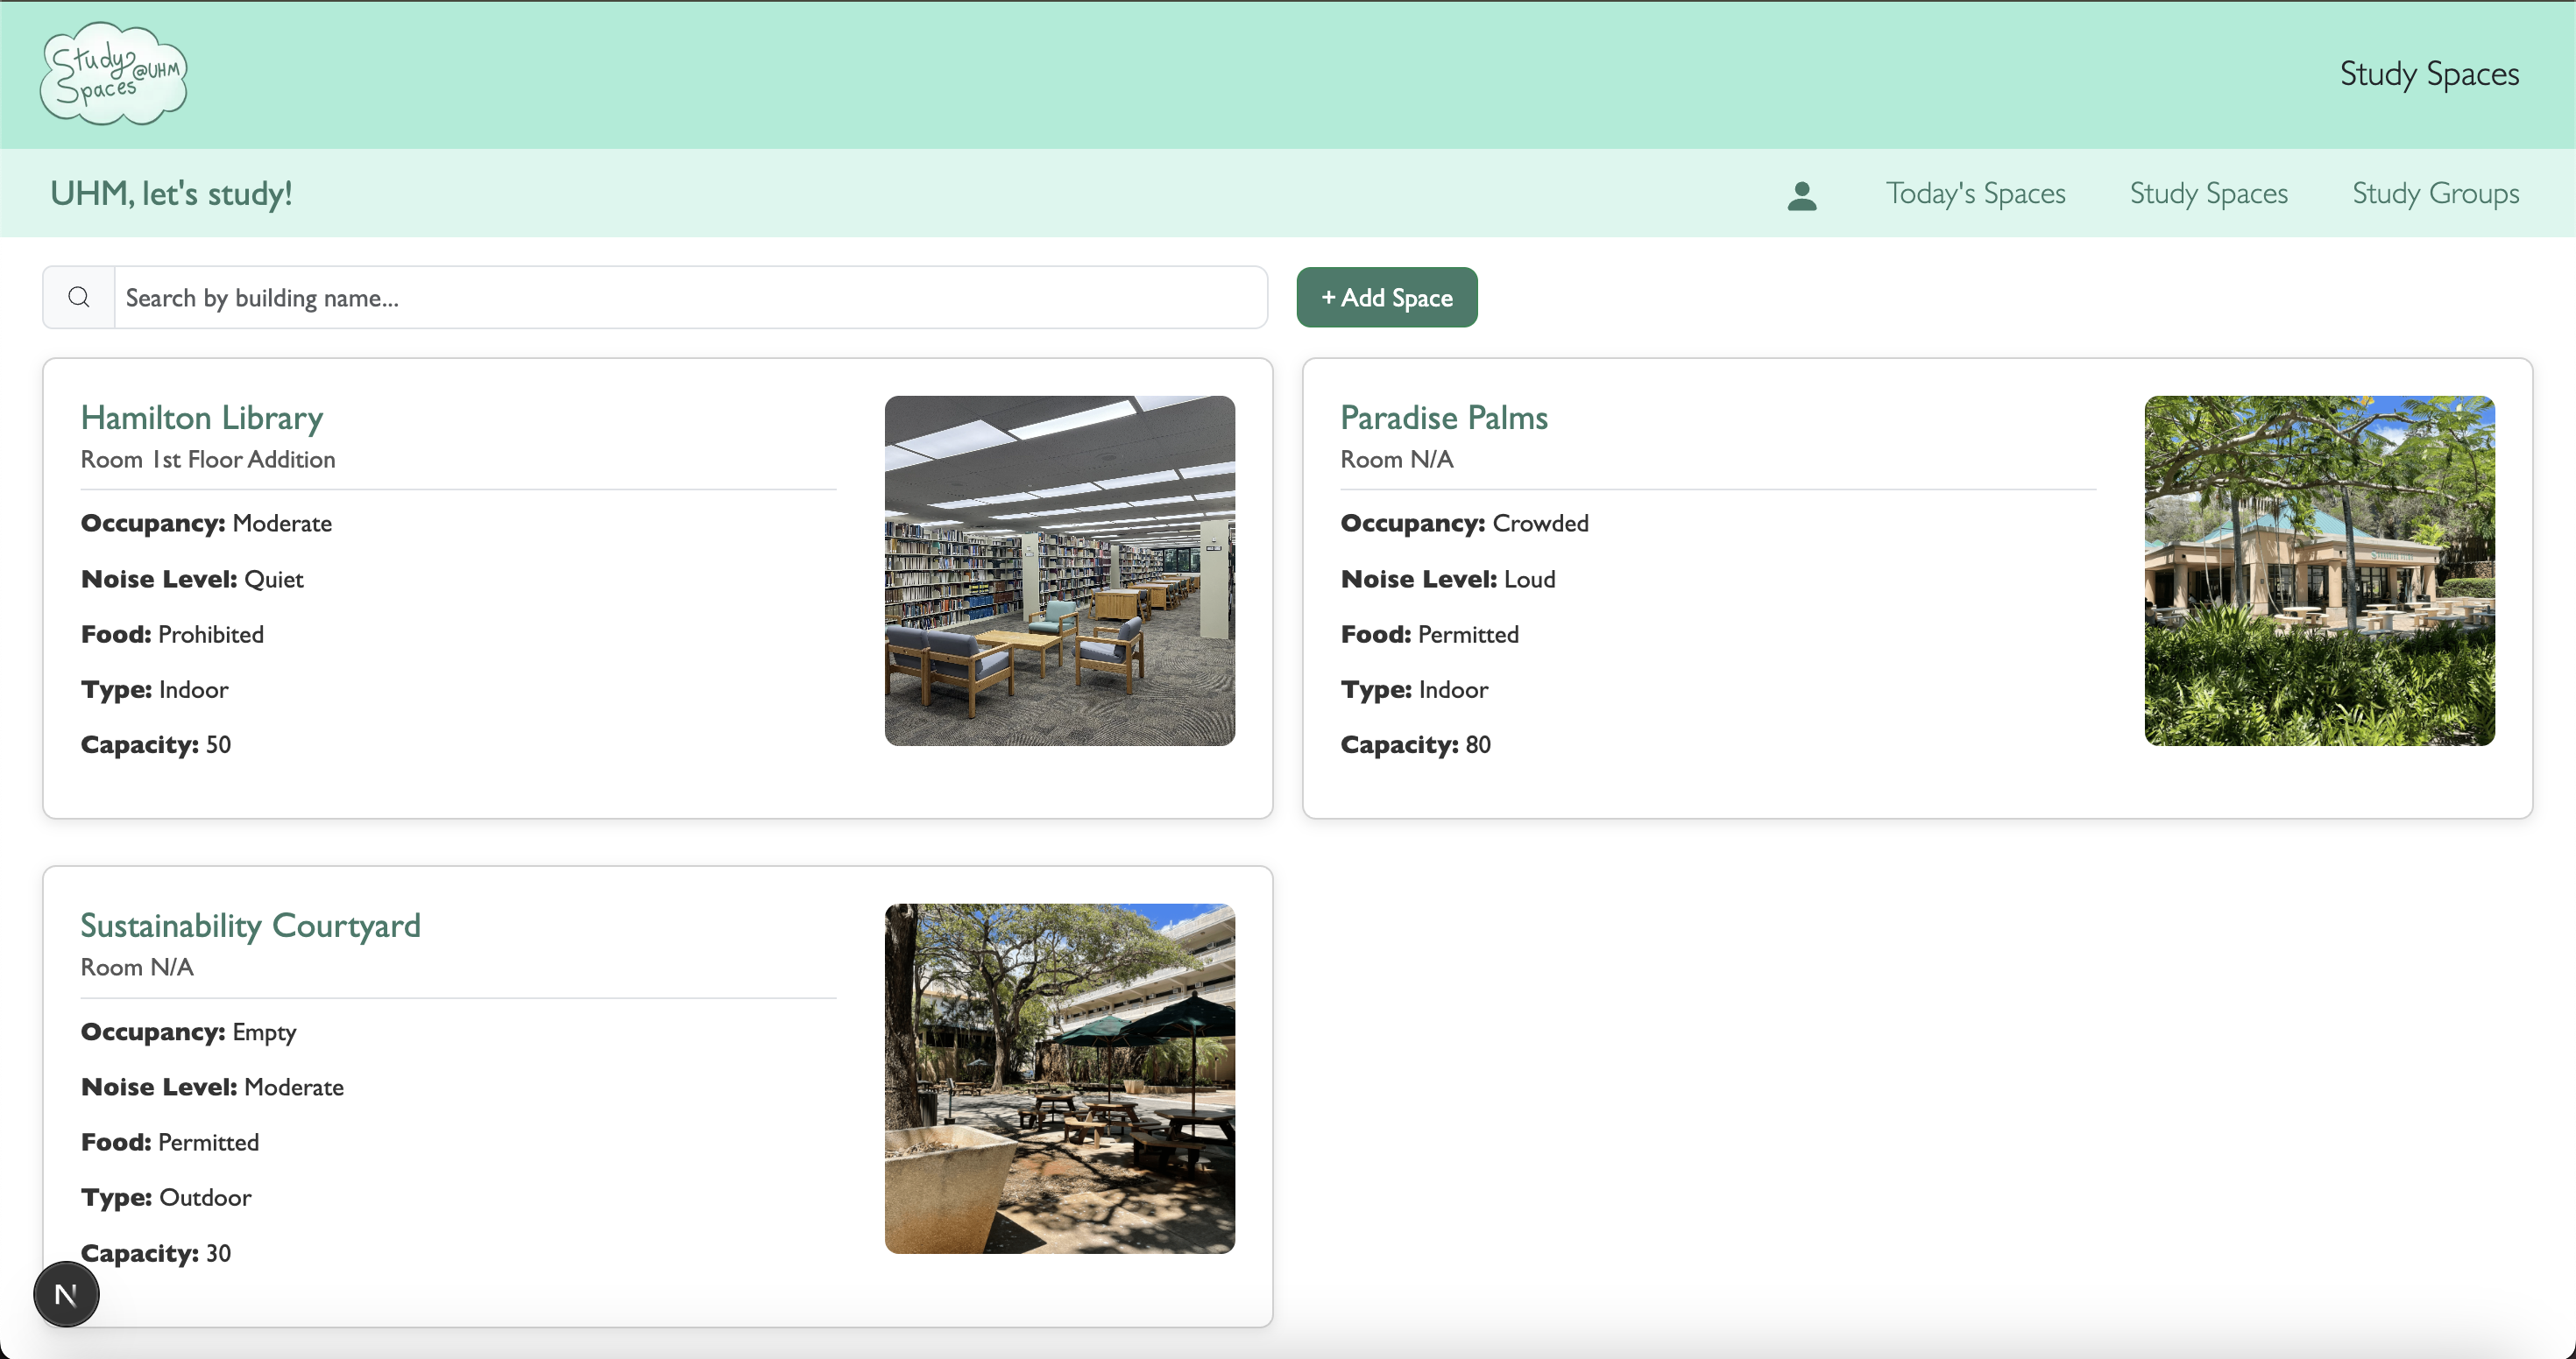Click Occupancy: Crowded on Paradise Palms

click(1464, 524)
